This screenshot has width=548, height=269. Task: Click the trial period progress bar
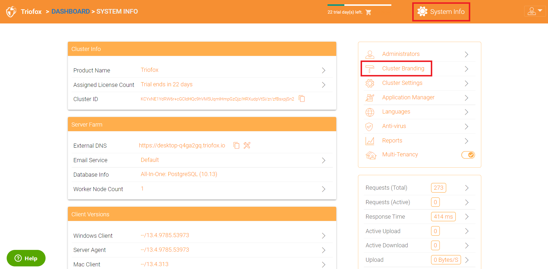pos(359,5)
